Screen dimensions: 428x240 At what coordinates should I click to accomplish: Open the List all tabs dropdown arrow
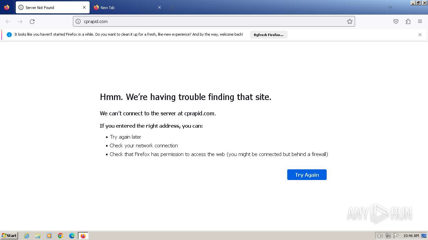[x=390, y=7]
